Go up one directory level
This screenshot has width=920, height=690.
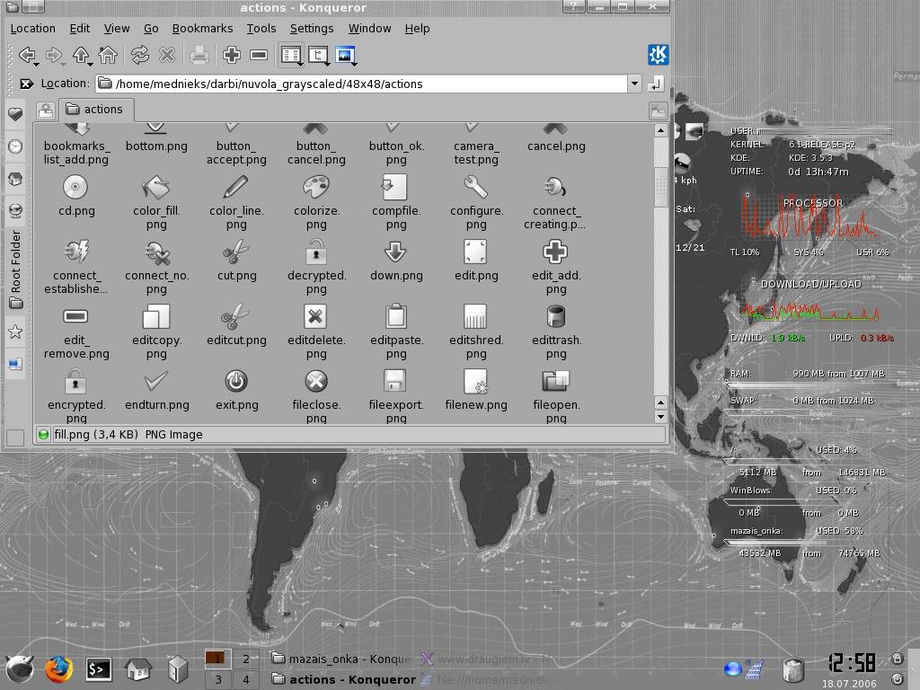[x=80, y=55]
